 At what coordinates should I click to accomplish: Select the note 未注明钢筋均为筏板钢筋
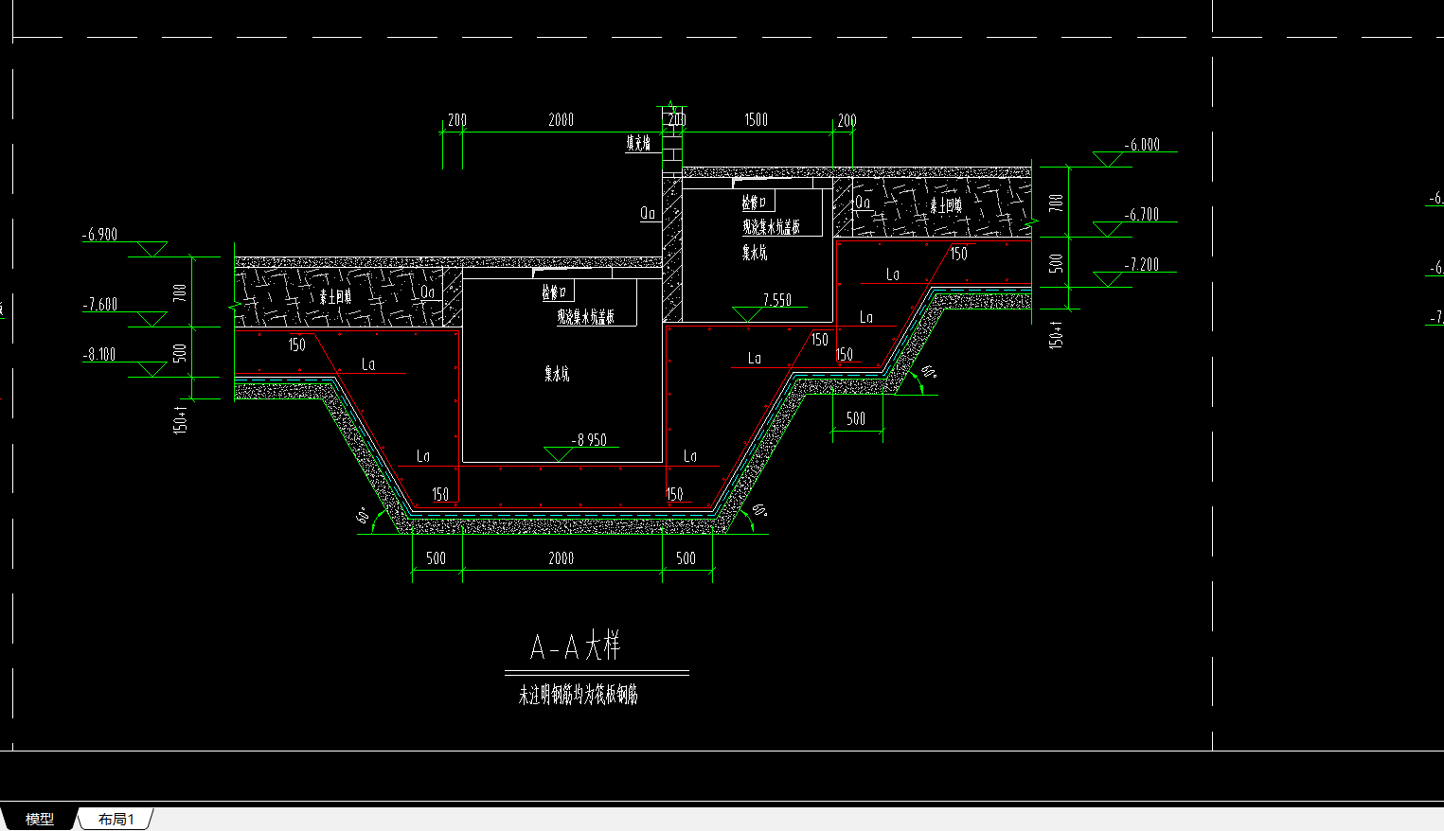(578, 696)
